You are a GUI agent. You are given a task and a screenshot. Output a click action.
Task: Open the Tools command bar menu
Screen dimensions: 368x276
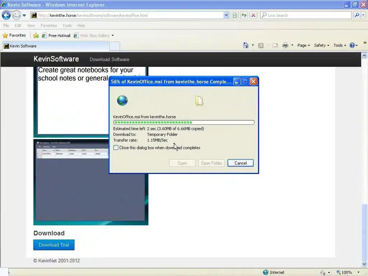[340, 45]
